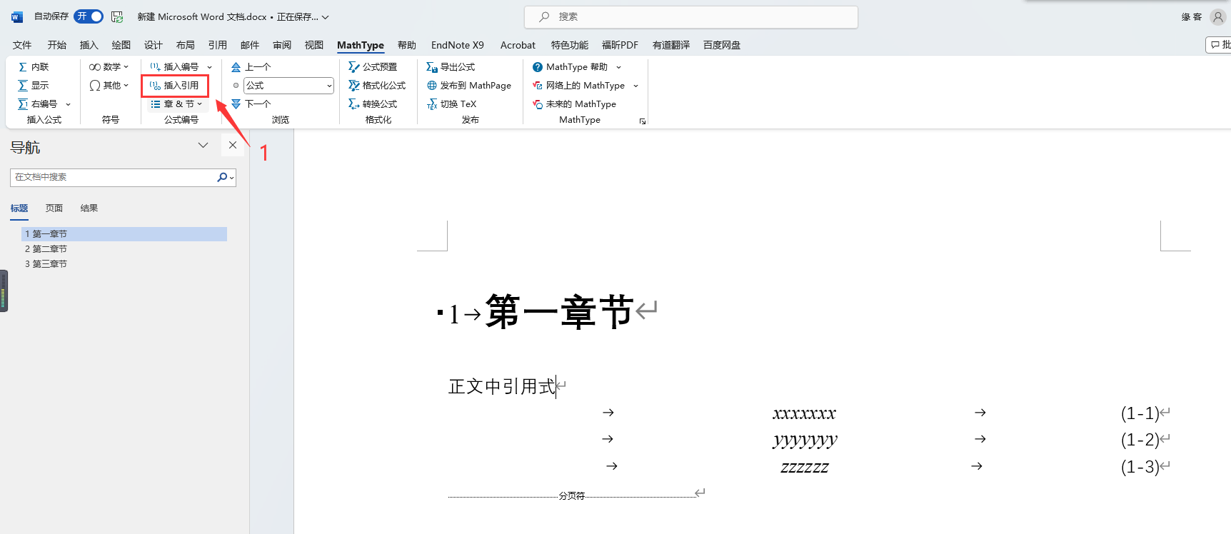Expand the MathType 帮助 dropdown arrow

coord(618,67)
